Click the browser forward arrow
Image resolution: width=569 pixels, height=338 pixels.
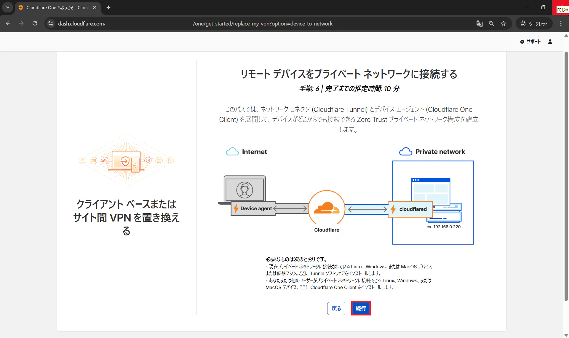[x=21, y=23]
